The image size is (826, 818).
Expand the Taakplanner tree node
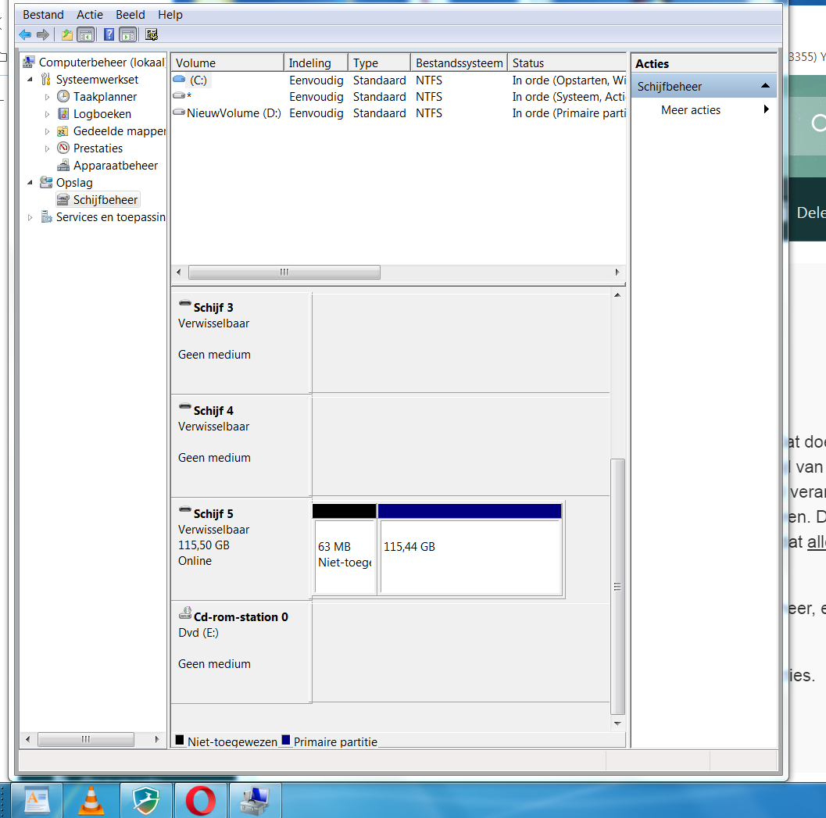point(47,97)
